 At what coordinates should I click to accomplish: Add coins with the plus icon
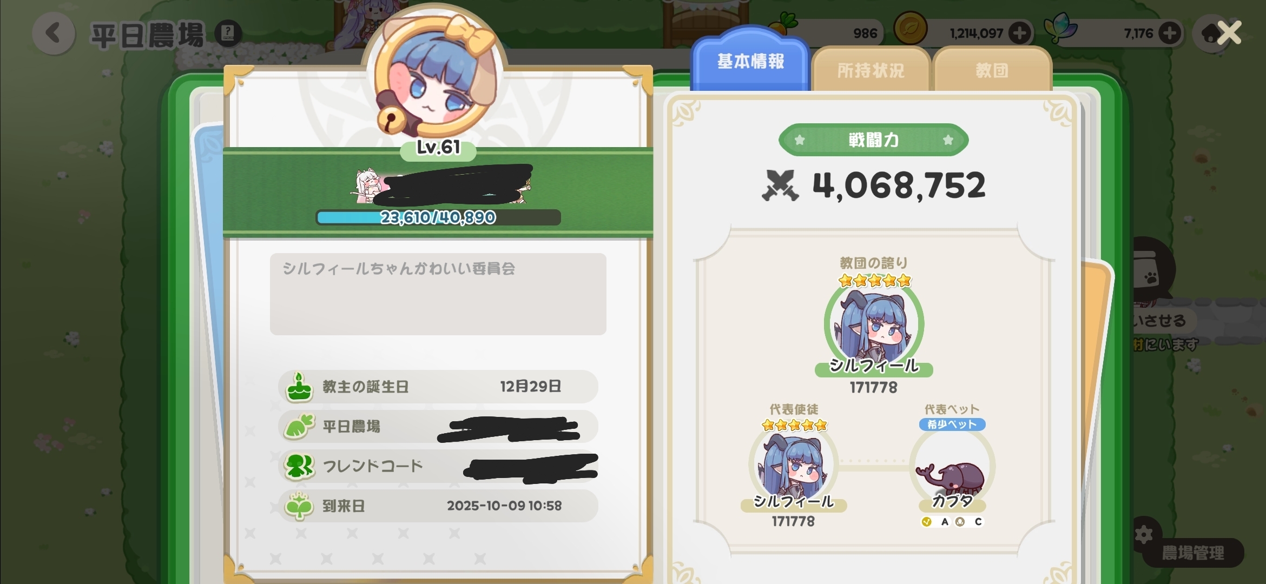1020,33
